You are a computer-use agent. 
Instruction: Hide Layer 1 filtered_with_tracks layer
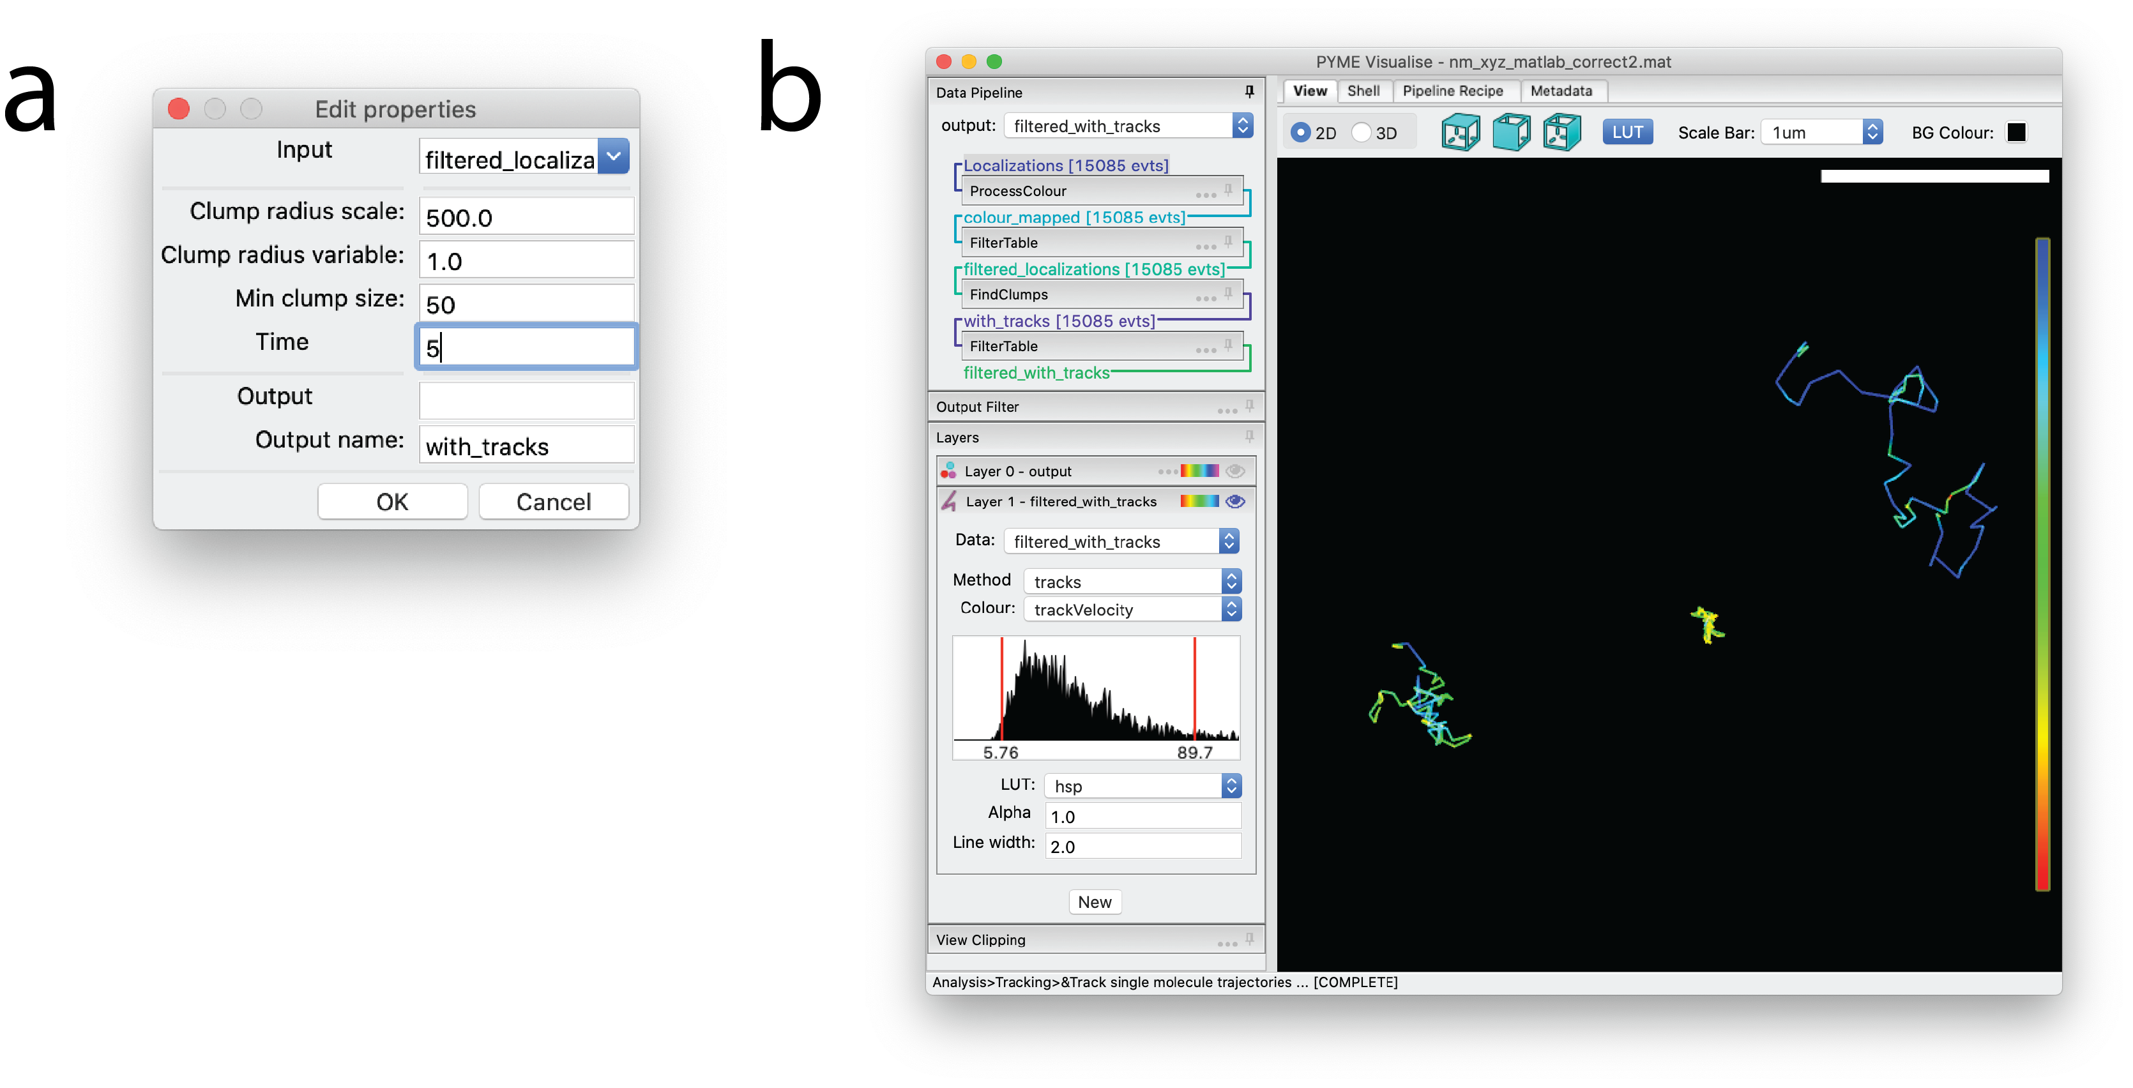[1234, 501]
